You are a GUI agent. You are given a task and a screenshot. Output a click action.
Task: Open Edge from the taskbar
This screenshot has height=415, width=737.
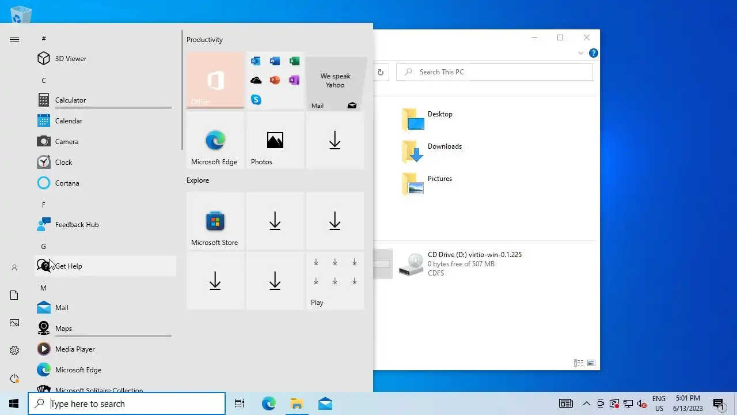(x=269, y=403)
